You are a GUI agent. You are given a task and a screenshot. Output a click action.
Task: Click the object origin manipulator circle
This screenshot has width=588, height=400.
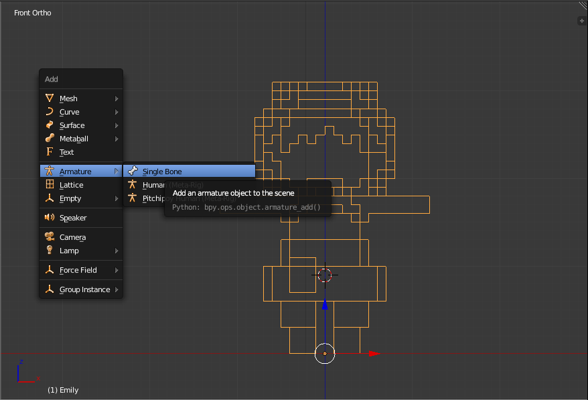[x=325, y=354]
